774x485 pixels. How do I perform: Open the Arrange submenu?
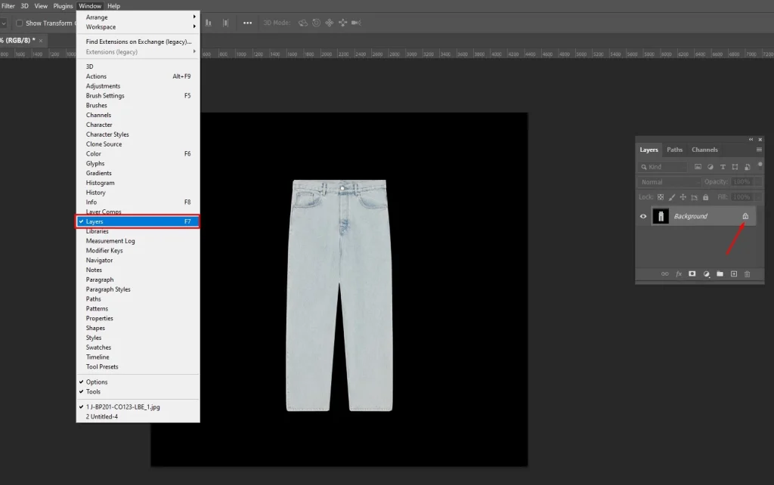pyautogui.click(x=98, y=17)
